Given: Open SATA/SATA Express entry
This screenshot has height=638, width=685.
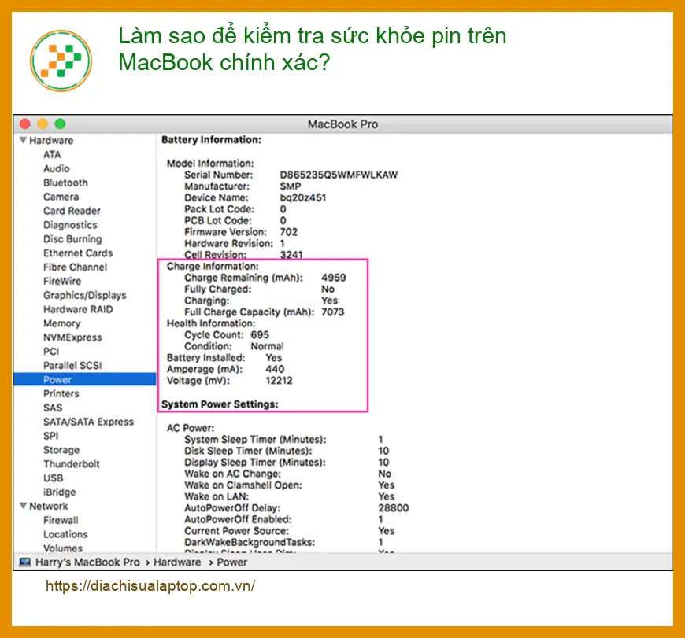Looking at the screenshot, I should pos(88,422).
